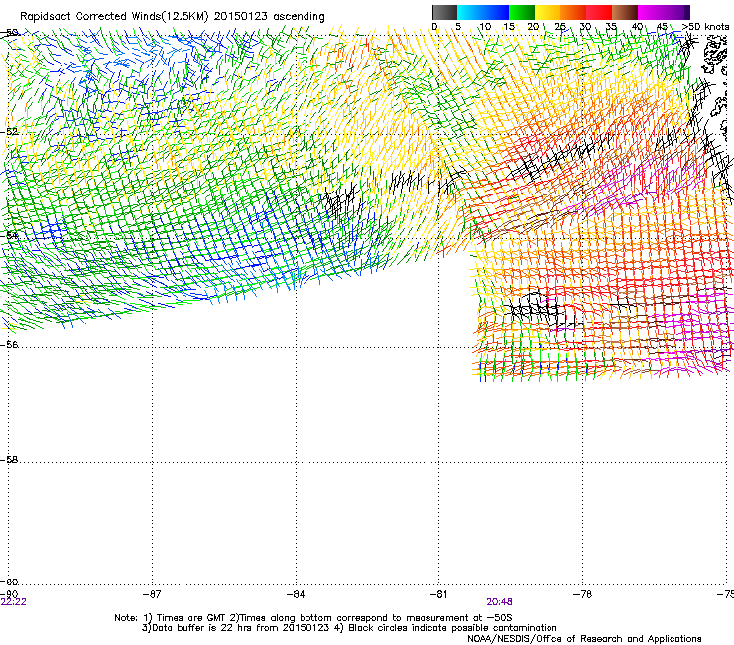Click the 'NOAA/NESDIS/Office of Research and Applications' credit

(584, 639)
